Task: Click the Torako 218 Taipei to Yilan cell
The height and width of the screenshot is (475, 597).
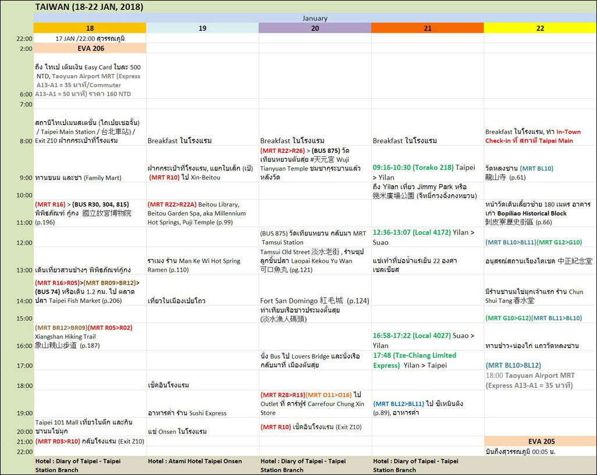Action: 427,172
